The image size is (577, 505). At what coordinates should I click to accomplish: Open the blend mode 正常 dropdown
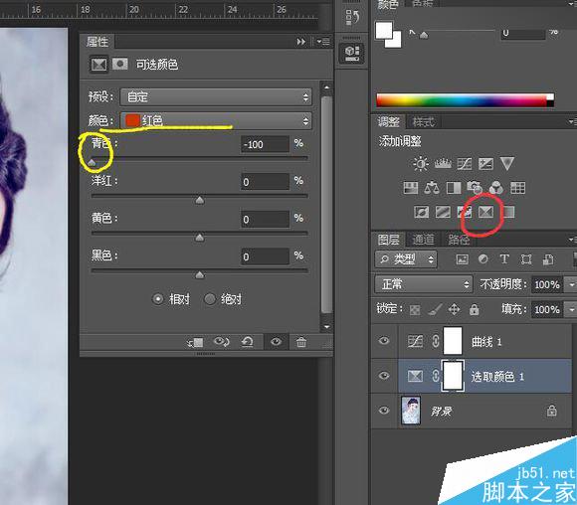[x=423, y=284]
